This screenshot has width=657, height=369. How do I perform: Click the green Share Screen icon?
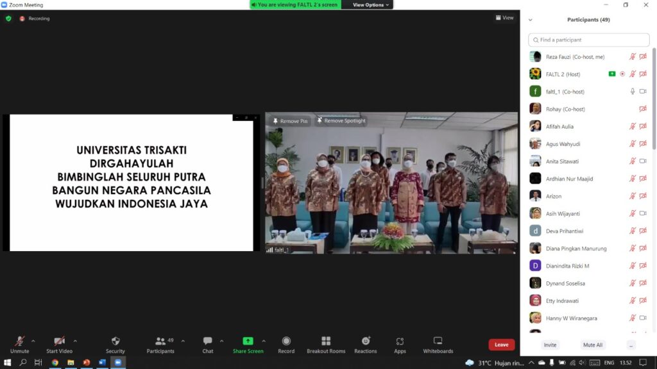coord(248,341)
